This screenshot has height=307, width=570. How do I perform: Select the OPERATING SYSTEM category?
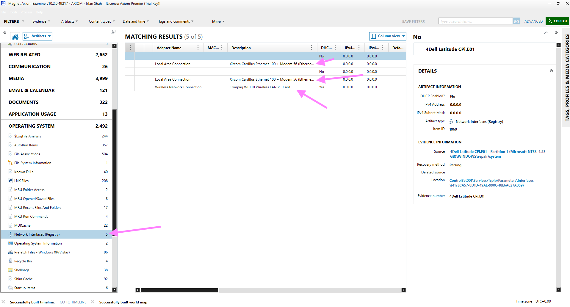[58, 126]
